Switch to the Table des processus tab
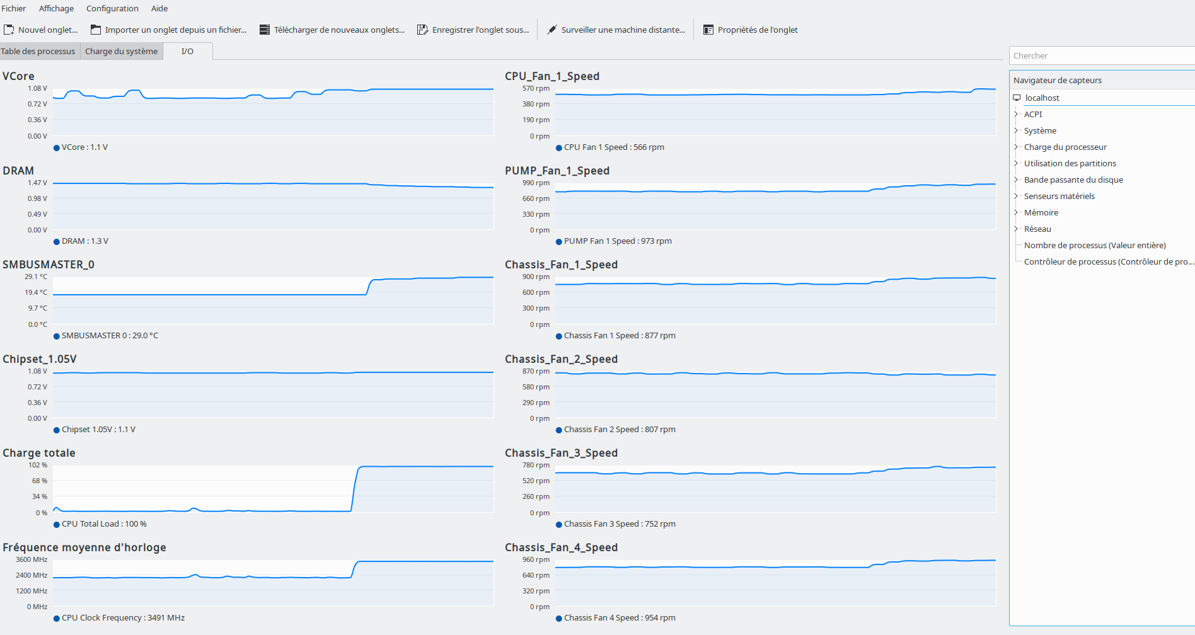Image resolution: width=1195 pixels, height=635 pixels. tap(39, 51)
